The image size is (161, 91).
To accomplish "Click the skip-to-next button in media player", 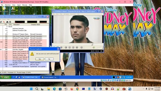I will click(77, 47).
